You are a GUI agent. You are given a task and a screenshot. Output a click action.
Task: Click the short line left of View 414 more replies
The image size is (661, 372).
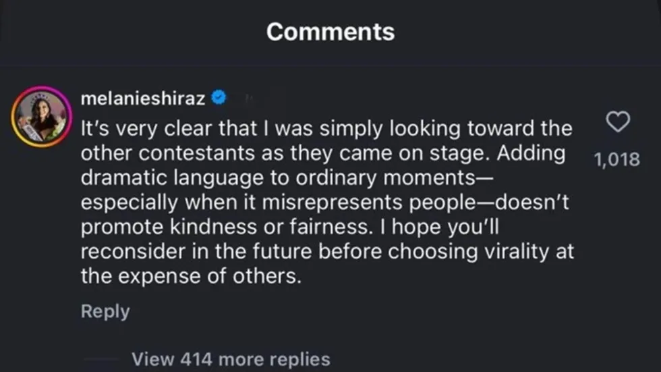point(100,359)
